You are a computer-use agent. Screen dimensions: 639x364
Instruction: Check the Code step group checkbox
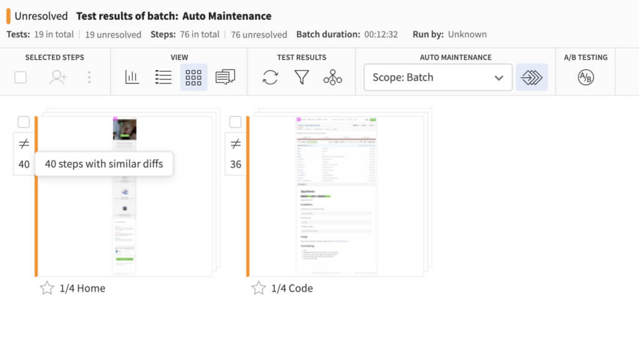click(235, 122)
